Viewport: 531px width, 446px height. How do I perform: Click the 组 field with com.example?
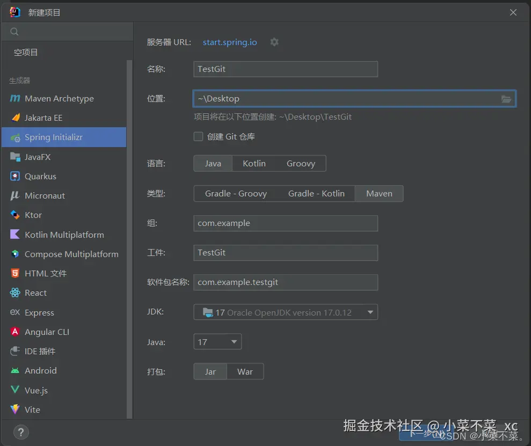(286, 223)
